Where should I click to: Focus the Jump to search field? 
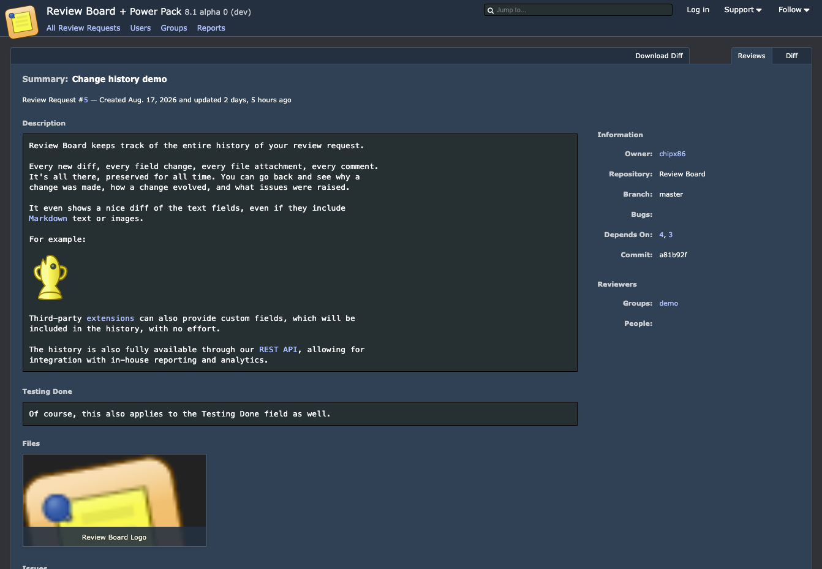tap(578, 10)
